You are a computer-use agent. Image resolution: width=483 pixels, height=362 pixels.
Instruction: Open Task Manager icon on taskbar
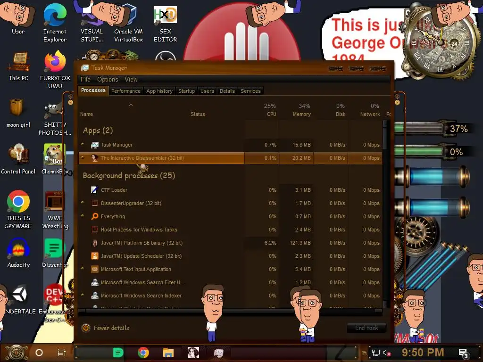218,353
